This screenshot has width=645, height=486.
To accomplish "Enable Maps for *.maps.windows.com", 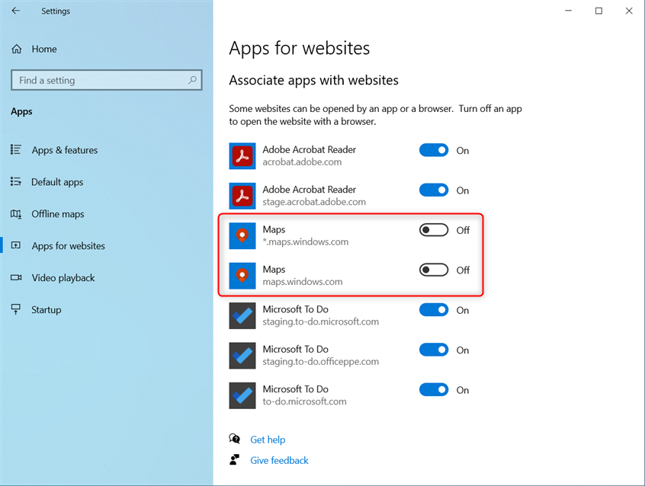I will tap(434, 230).
